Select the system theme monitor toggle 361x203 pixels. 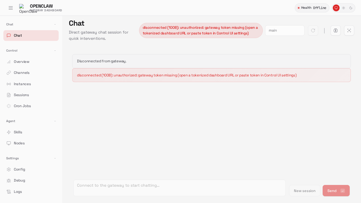click(336, 8)
